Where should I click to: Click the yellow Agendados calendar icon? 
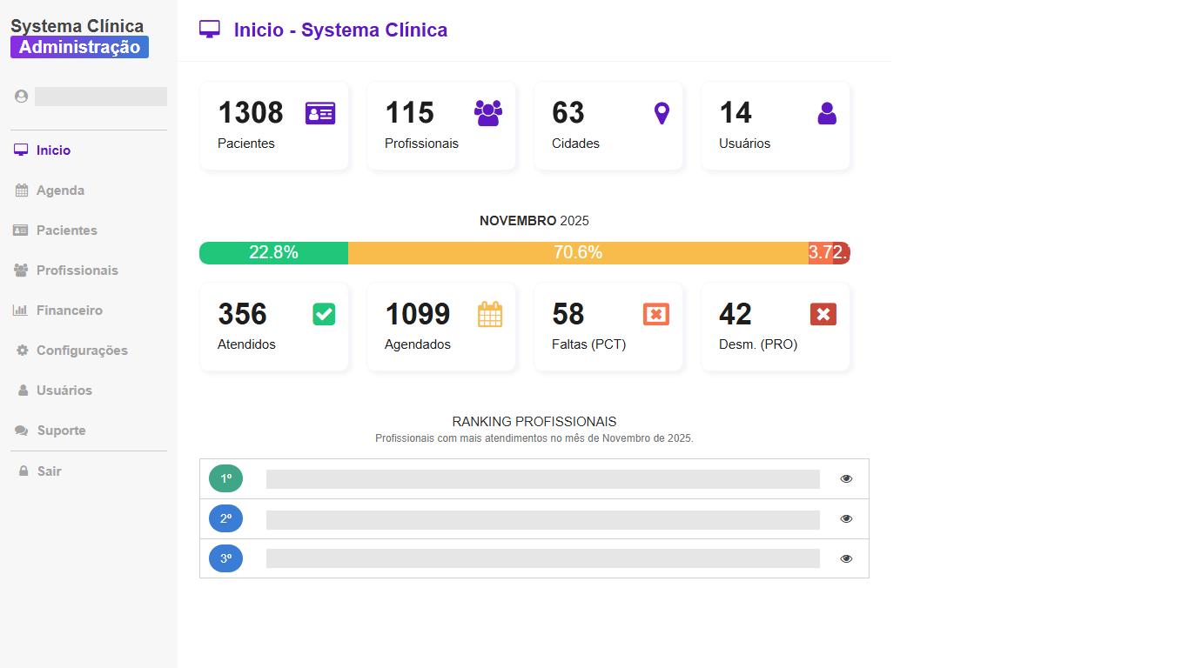[490, 314]
